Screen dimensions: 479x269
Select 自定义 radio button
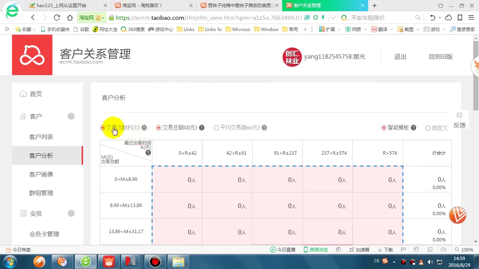428,128
